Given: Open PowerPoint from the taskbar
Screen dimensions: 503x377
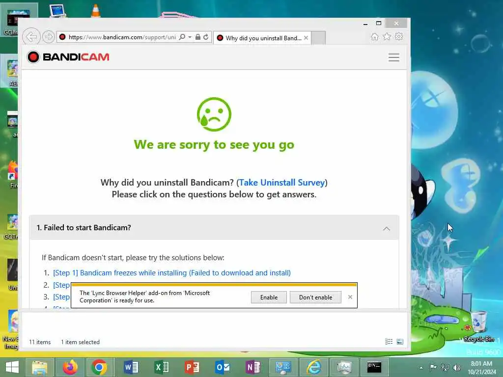Looking at the screenshot, I should pos(192,367).
